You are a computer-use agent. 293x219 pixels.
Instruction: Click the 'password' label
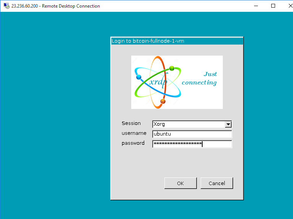pyautogui.click(x=133, y=143)
